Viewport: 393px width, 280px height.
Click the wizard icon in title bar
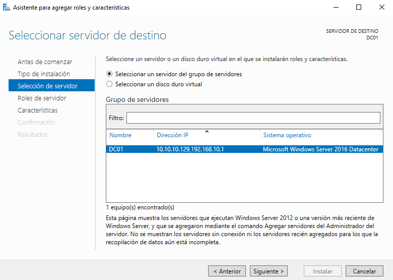coord(7,8)
